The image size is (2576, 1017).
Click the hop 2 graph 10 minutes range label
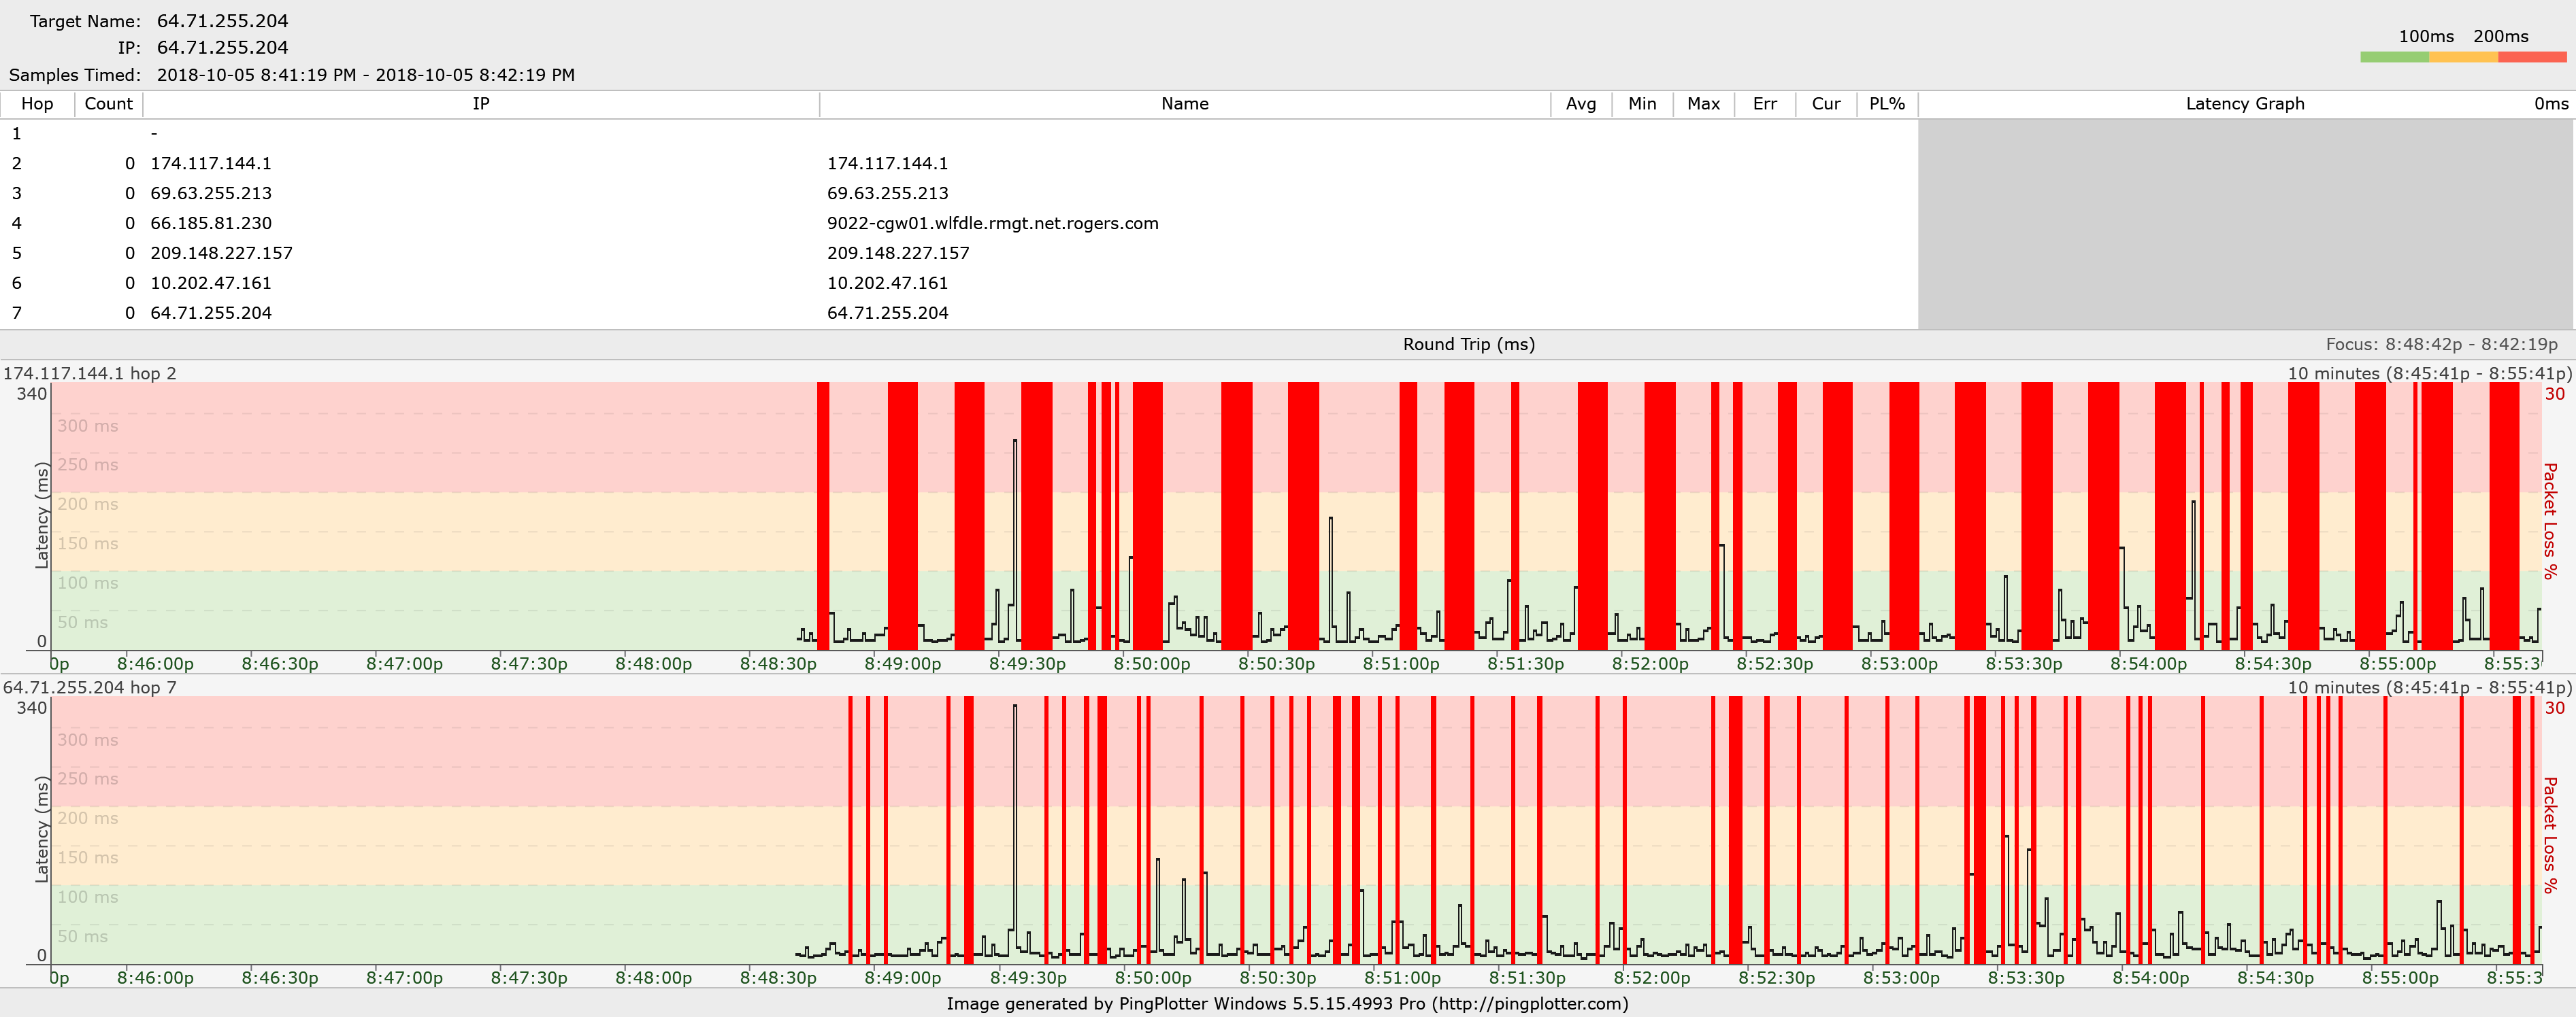pos(2429,374)
